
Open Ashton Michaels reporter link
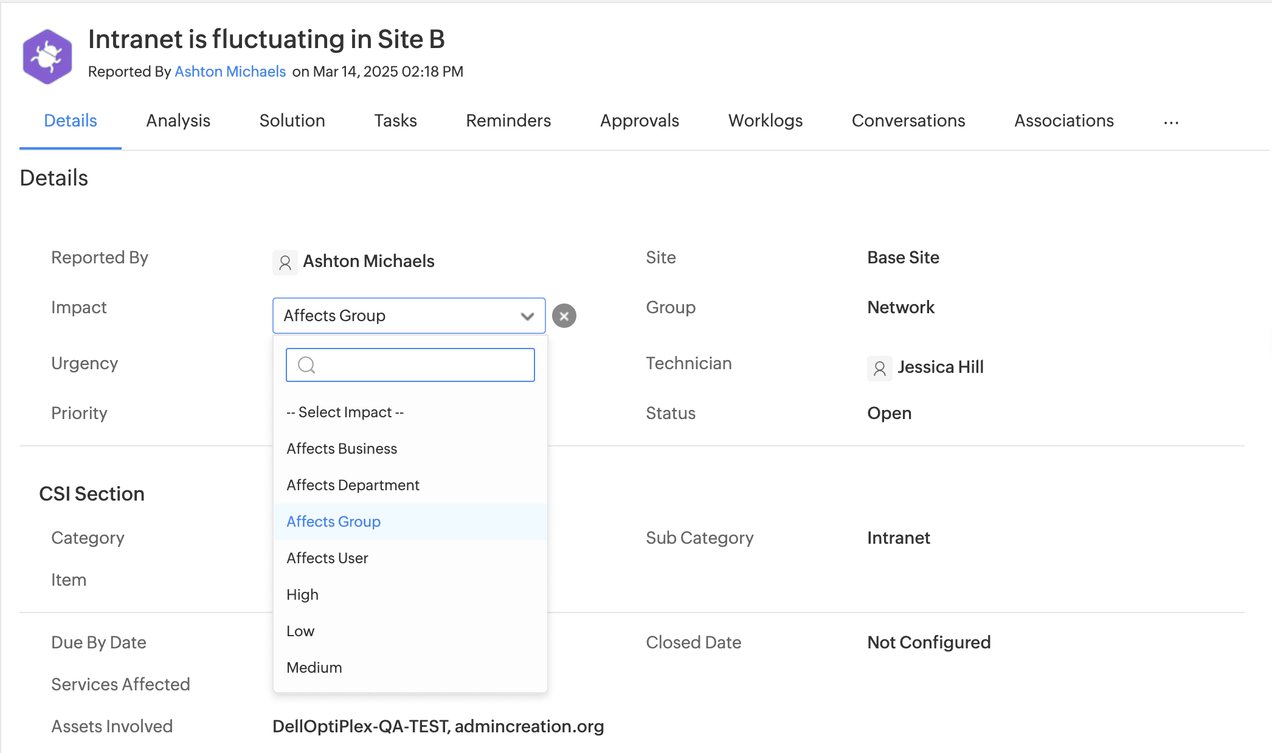[x=230, y=71]
